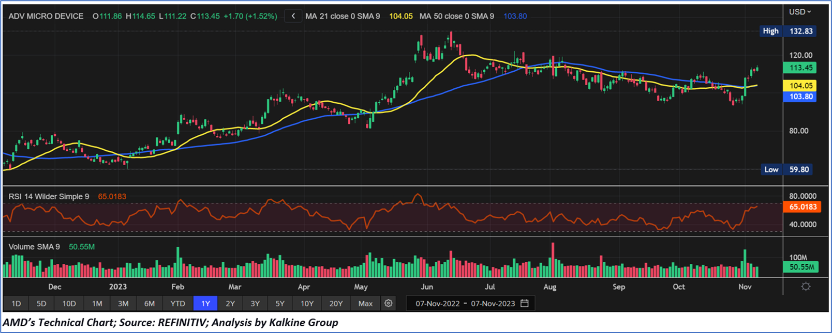Select 1Y time range

(205, 304)
